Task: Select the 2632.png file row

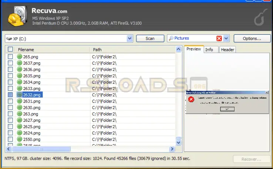Action: click(x=31, y=95)
